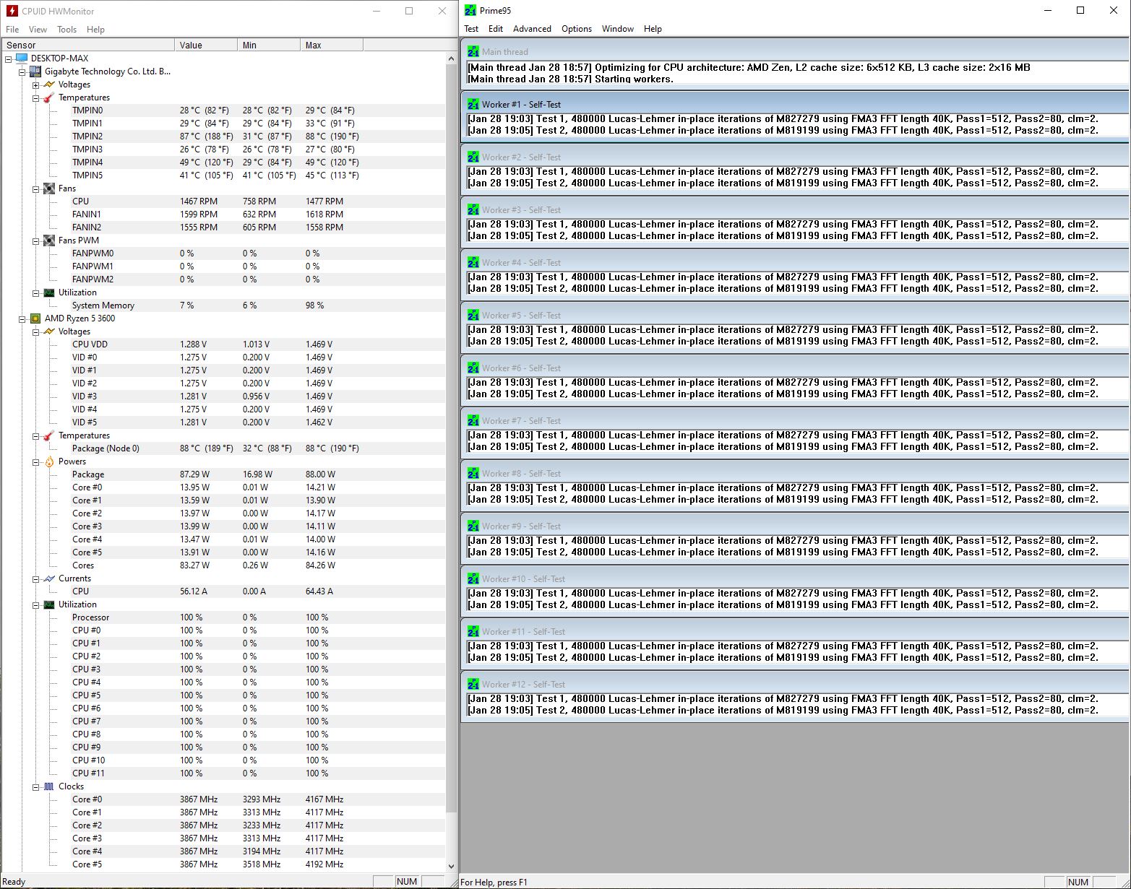1131x889 pixels.
Task: Collapse the DESKTOP-MAX tree node
Action: (x=9, y=58)
